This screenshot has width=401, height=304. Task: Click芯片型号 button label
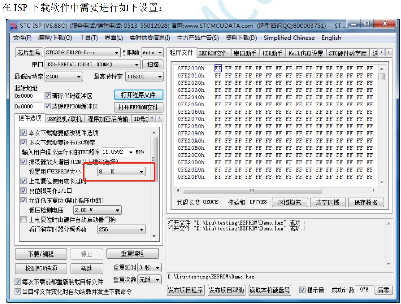tap(29, 52)
